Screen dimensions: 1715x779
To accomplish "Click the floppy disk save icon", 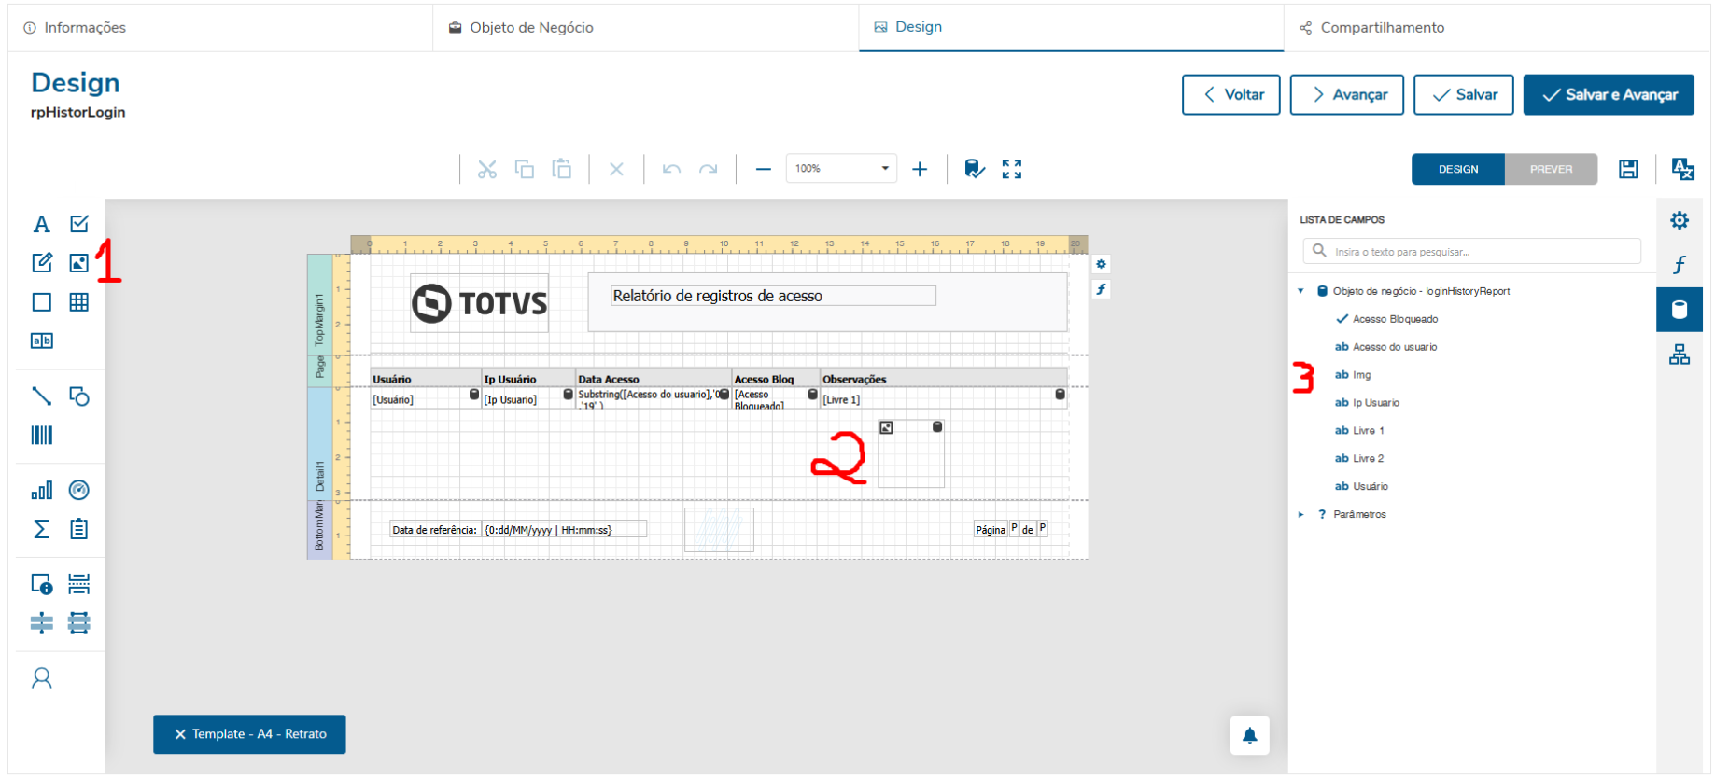I will point(1628,169).
